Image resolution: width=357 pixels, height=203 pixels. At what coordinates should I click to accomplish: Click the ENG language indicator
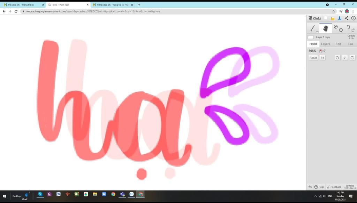click(330, 196)
